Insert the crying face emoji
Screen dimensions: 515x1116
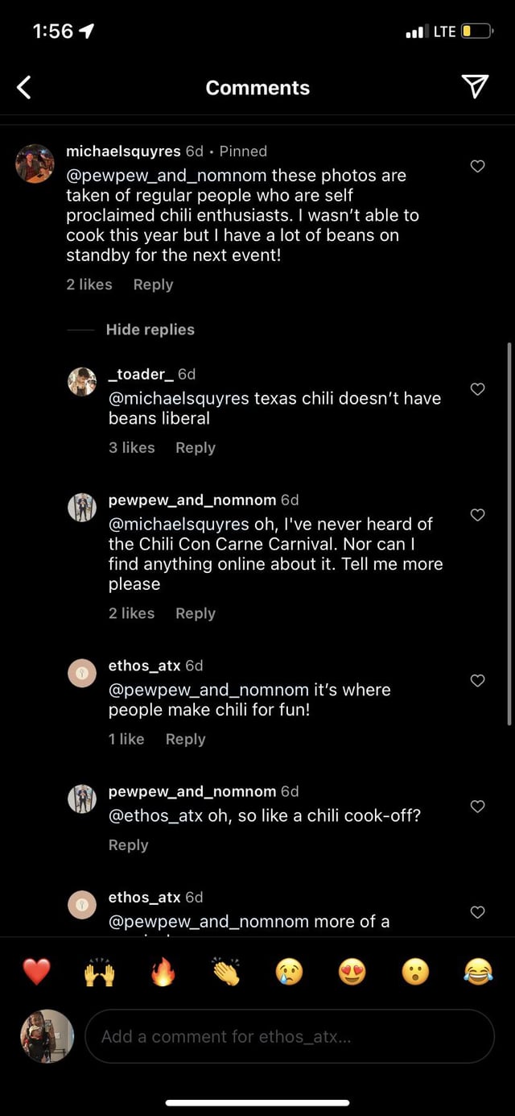289,972
